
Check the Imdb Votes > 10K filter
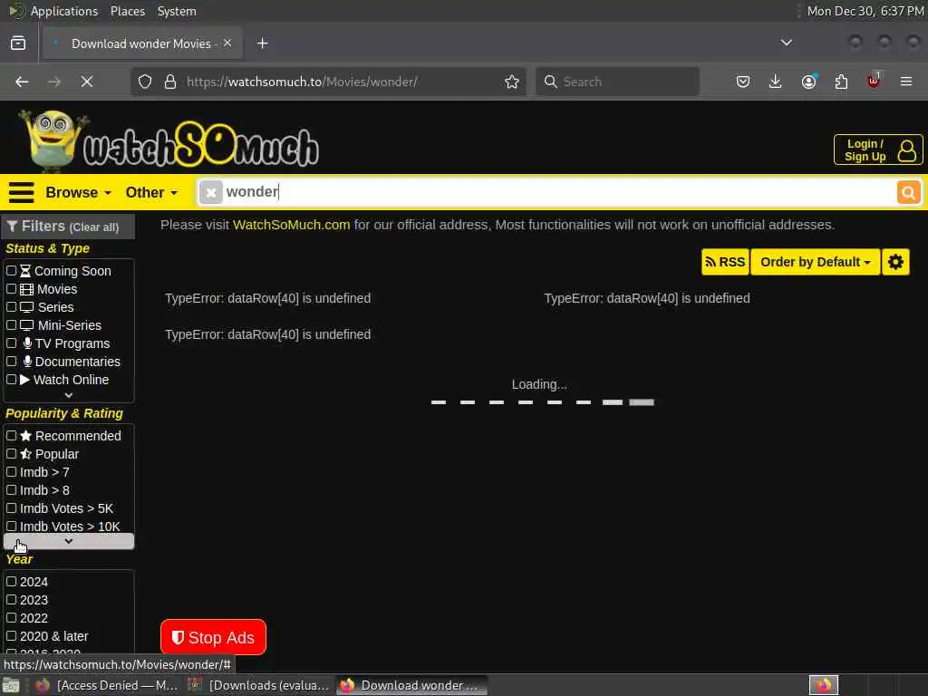[11, 527]
